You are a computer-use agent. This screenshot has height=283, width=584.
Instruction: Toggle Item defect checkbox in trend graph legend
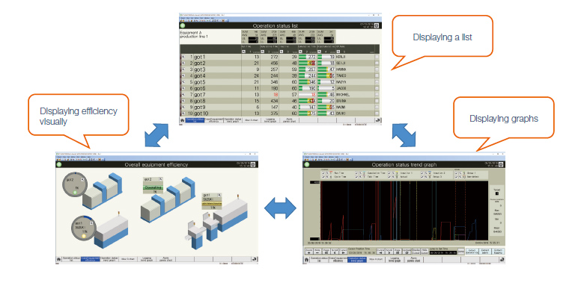456,177
